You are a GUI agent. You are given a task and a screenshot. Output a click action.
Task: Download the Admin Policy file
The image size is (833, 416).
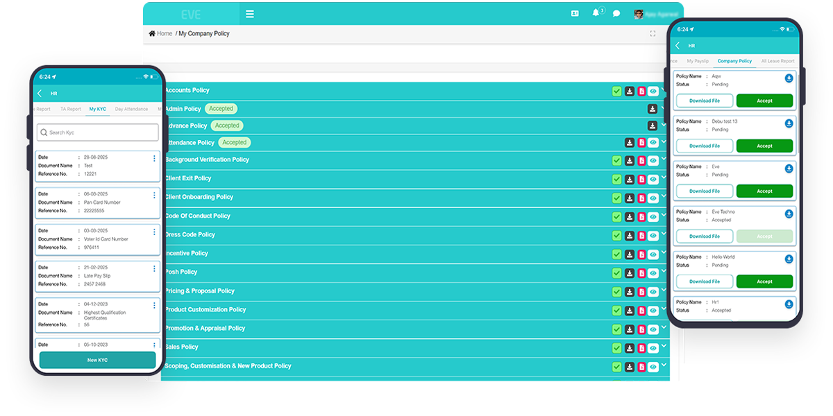(653, 109)
